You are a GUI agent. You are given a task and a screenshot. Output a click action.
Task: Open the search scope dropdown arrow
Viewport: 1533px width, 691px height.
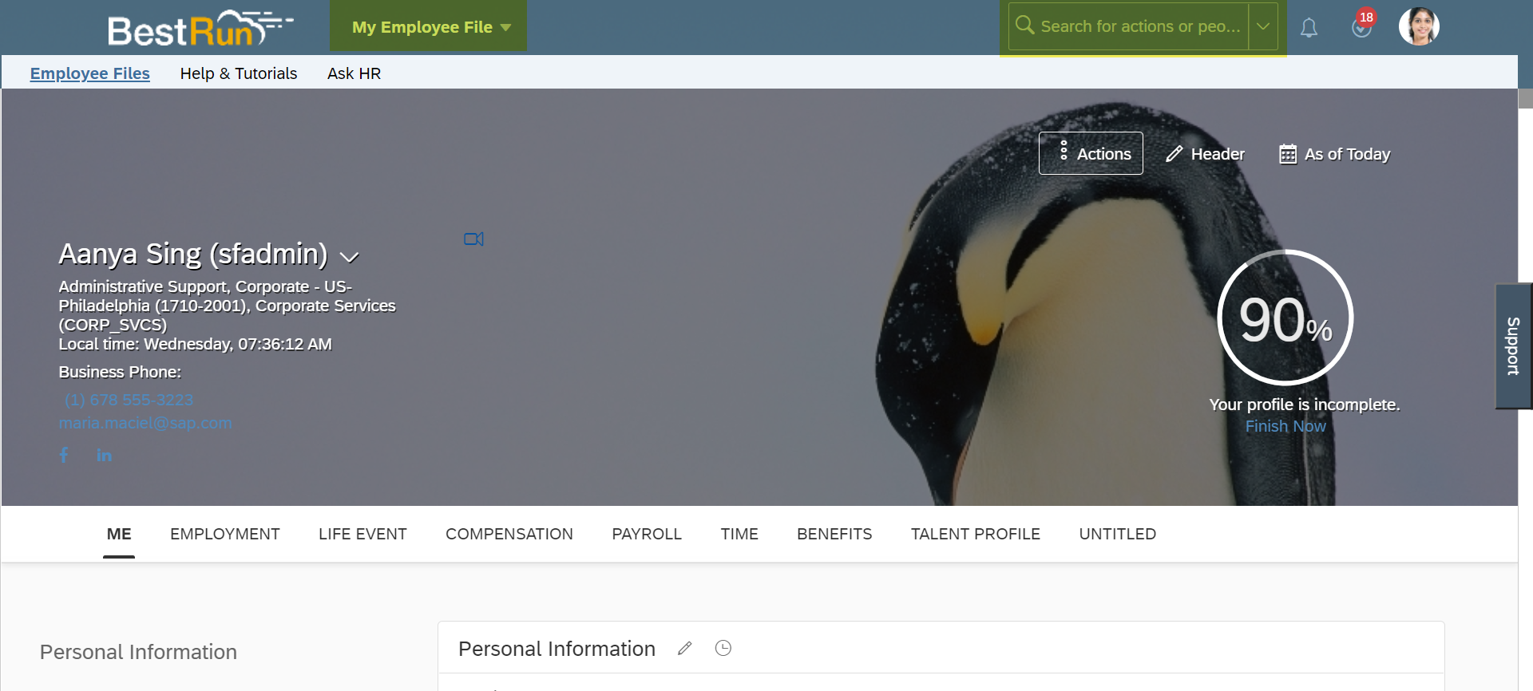pyautogui.click(x=1263, y=26)
